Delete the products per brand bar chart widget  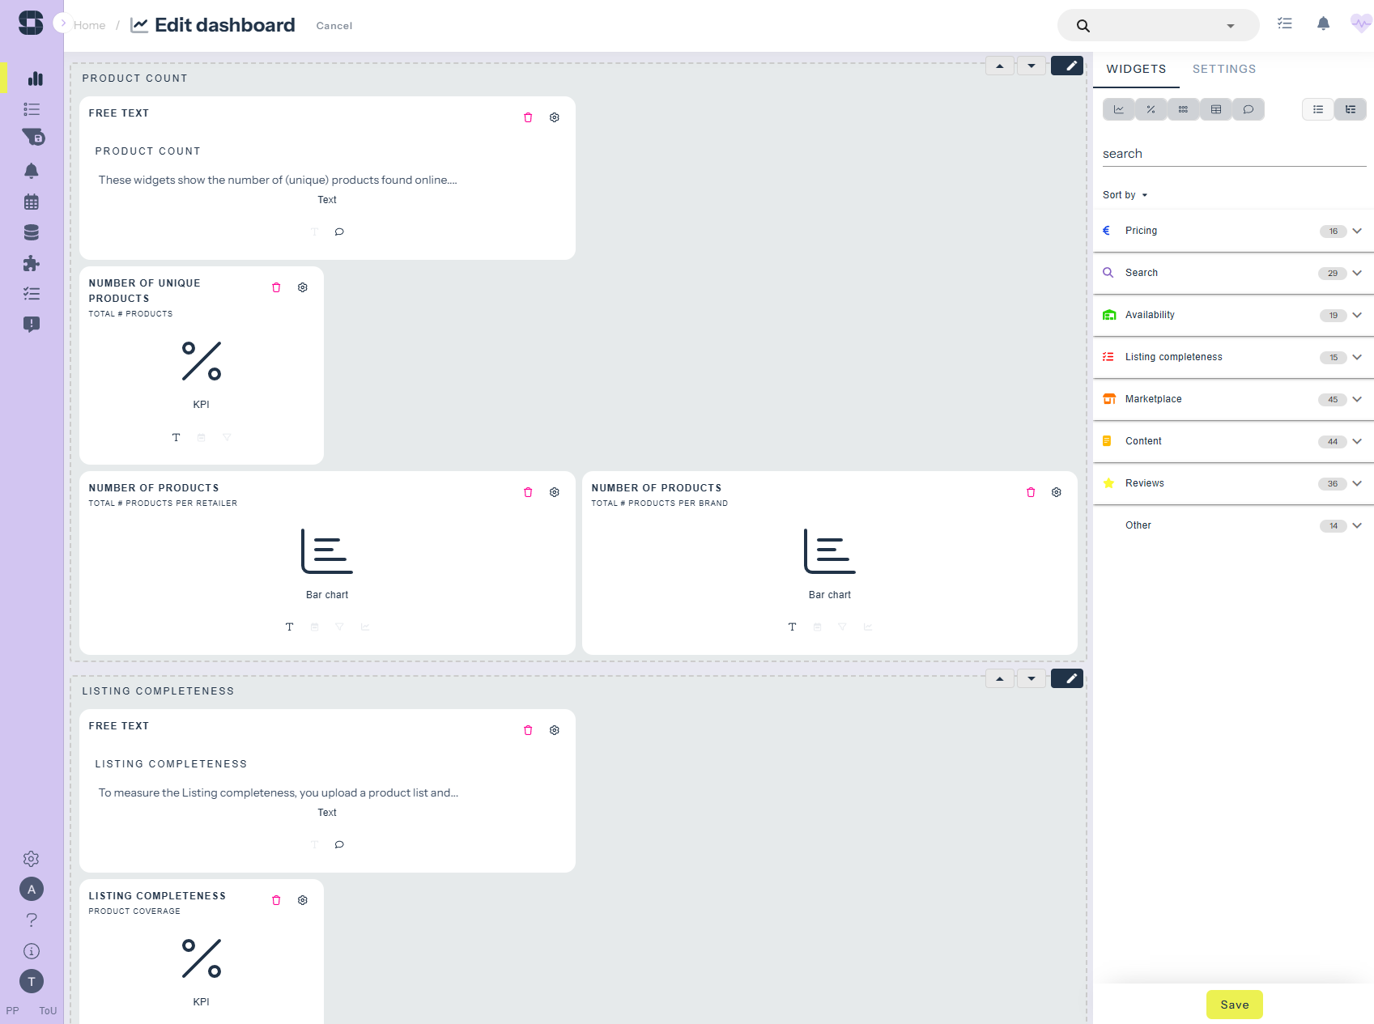coord(1031,492)
